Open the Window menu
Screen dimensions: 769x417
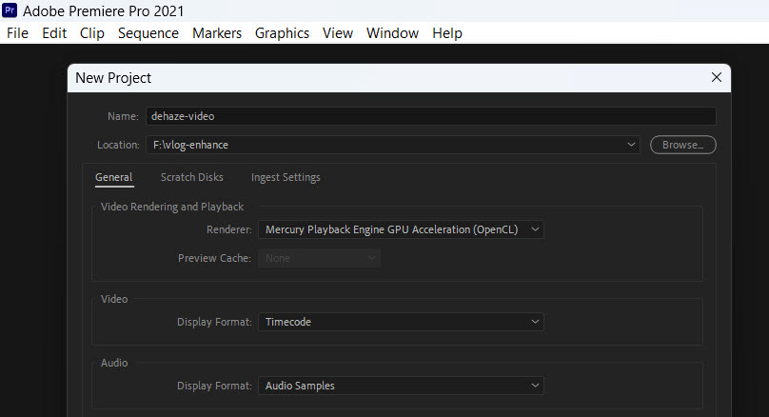392,33
